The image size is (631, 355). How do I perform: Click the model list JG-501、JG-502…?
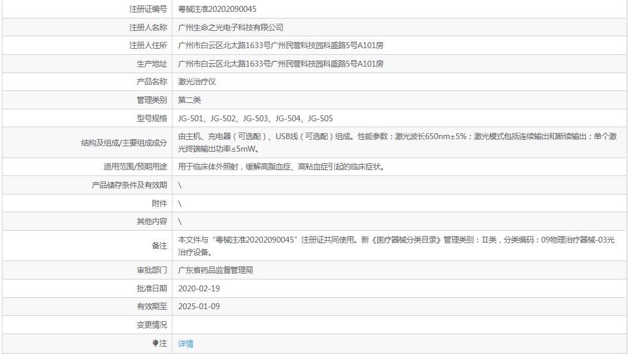point(256,118)
